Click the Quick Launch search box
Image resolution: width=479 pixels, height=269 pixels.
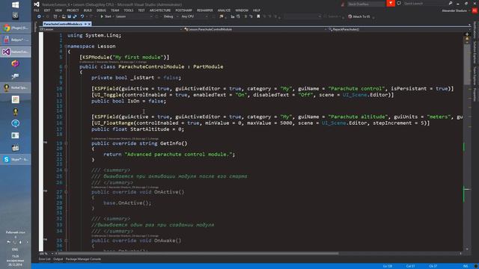424,3
